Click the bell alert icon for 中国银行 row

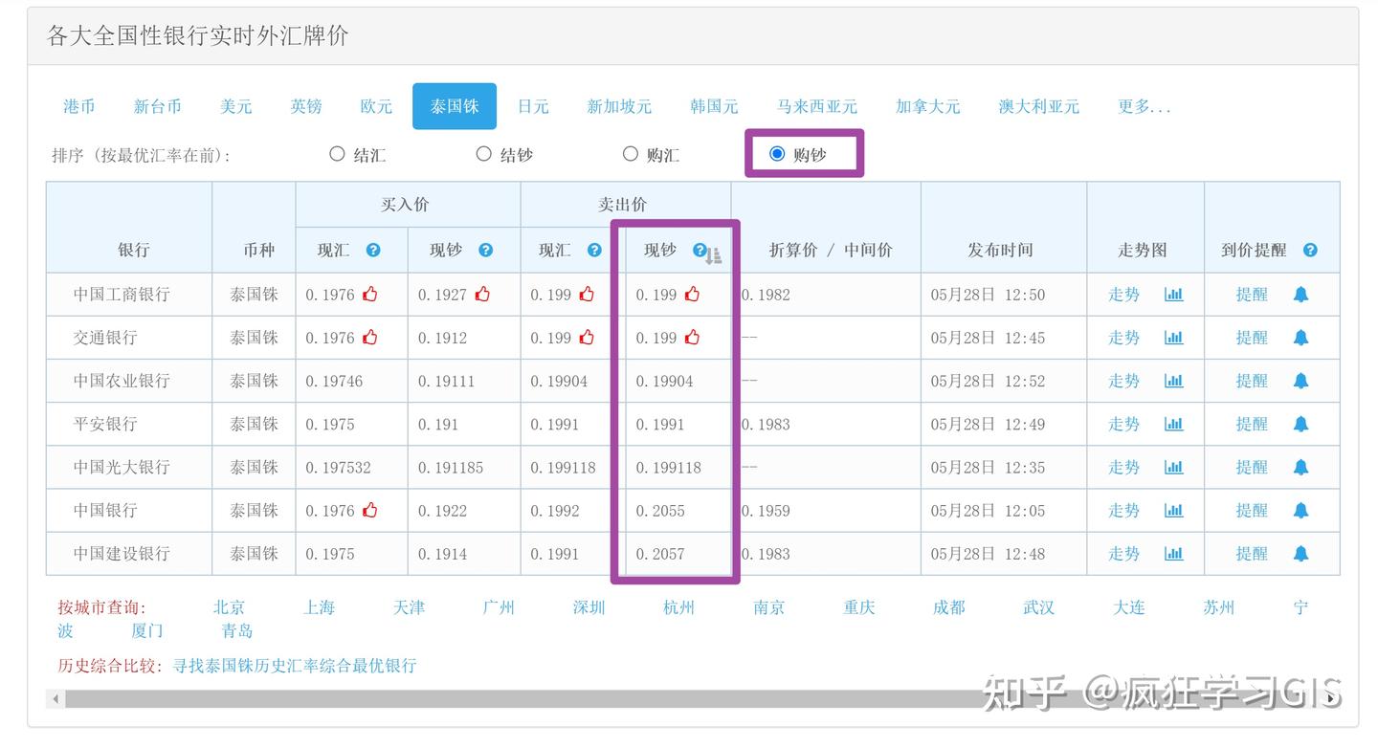(x=1302, y=510)
